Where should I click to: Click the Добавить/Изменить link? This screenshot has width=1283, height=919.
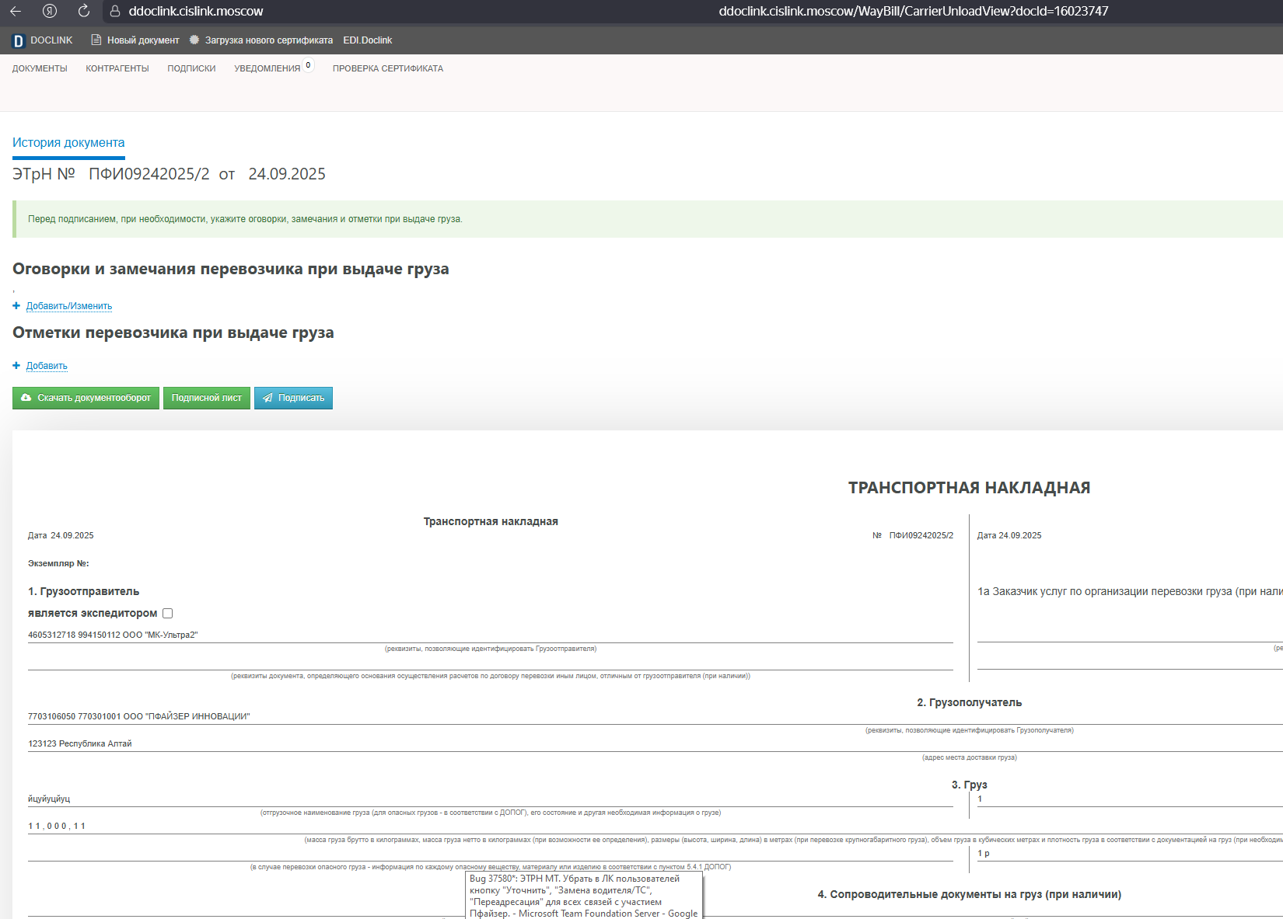(x=69, y=306)
